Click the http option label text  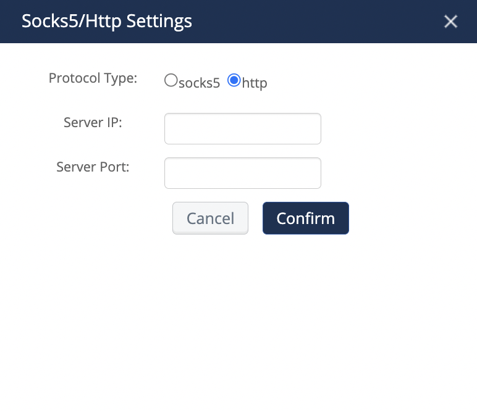coord(255,83)
